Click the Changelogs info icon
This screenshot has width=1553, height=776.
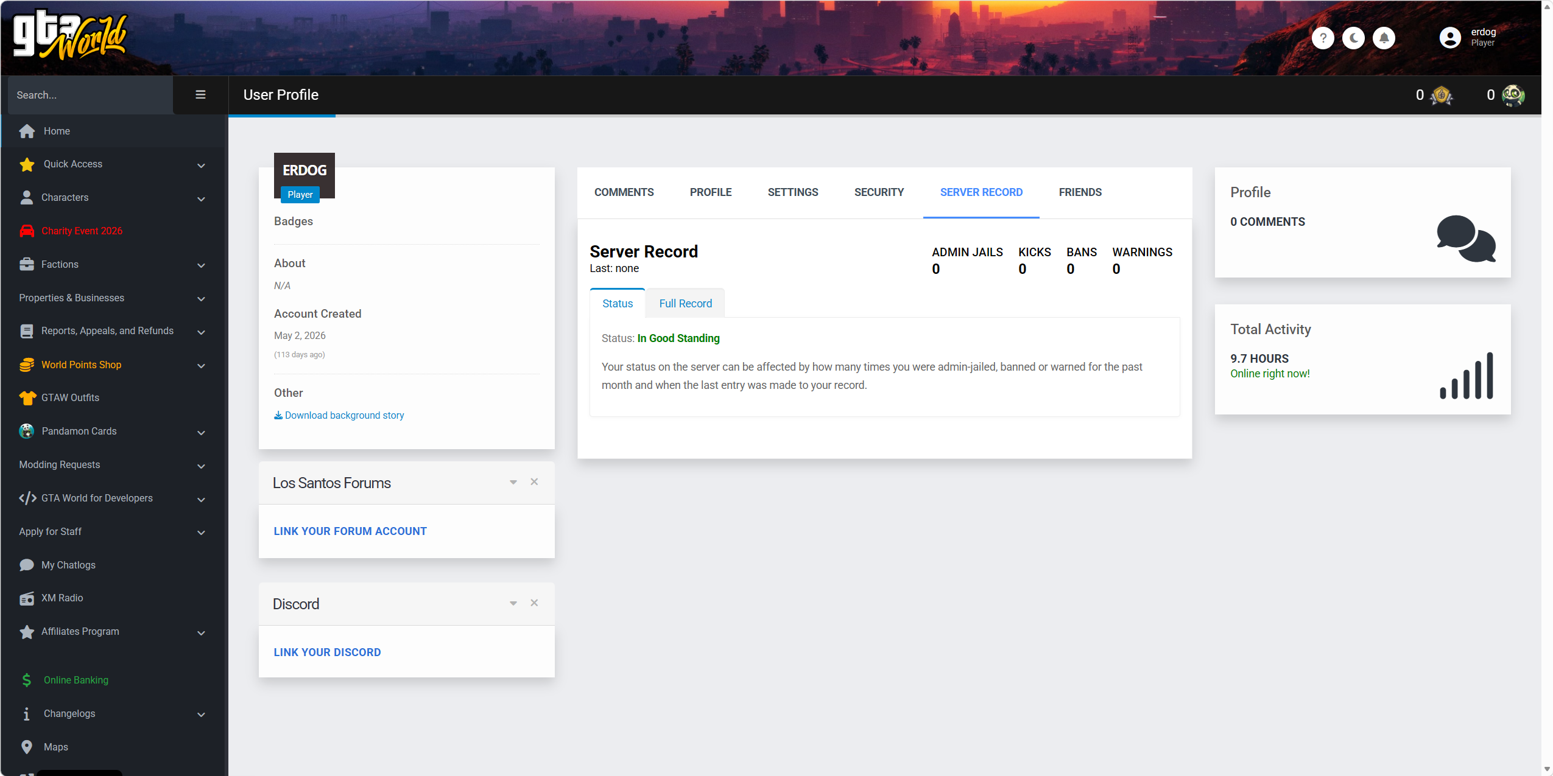click(27, 713)
